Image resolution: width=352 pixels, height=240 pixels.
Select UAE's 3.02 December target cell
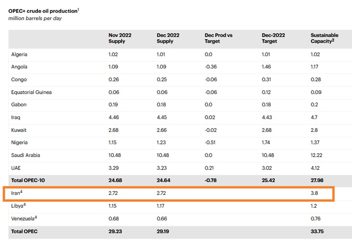point(268,168)
